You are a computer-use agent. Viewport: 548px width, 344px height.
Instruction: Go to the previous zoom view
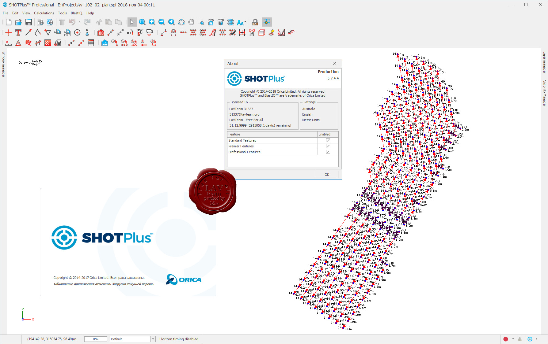pos(172,22)
